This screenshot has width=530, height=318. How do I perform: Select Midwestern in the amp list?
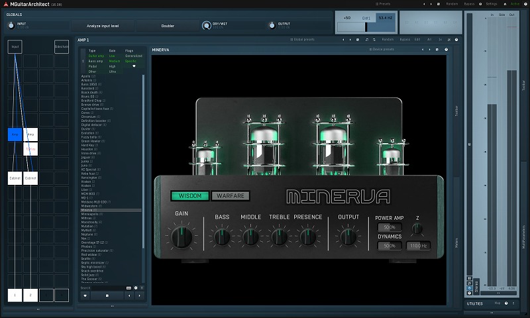(90, 205)
